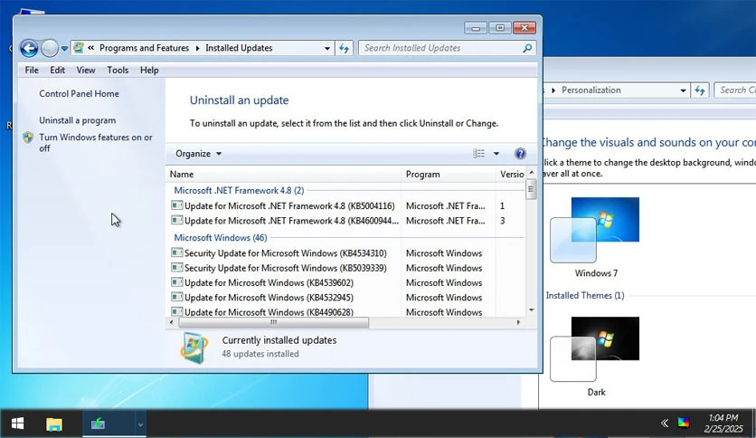
Task: Select Update for Microsoft Windows KB4539602
Action: click(269, 282)
